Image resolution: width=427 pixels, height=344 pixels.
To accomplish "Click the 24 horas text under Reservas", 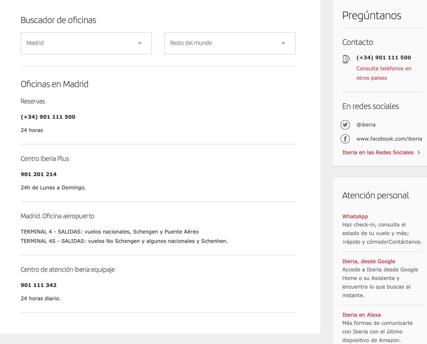I will pos(32,130).
